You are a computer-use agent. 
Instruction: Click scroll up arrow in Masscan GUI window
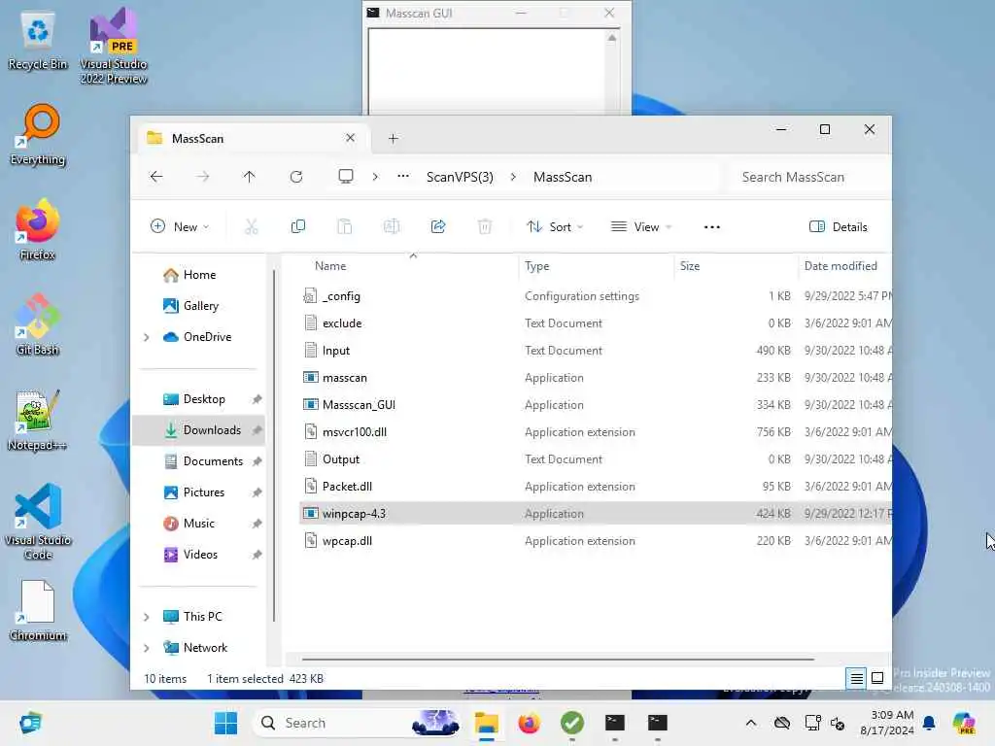point(612,38)
